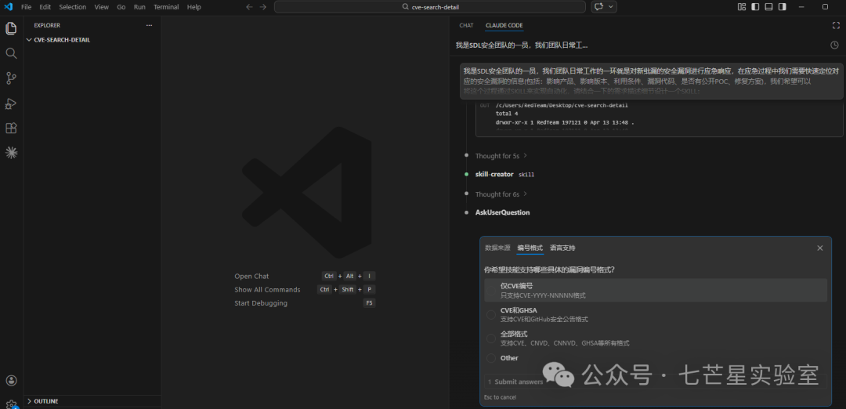Switch to the CLAUDE CODE tab
This screenshot has width=846, height=409.
pos(504,25)
